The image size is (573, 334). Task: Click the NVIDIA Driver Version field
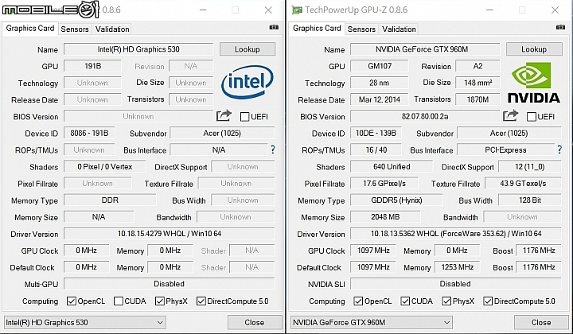pyautogui.click(x=456, y=234)
